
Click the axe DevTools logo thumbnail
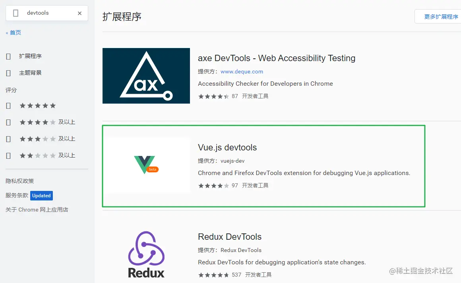click(146, 76)
